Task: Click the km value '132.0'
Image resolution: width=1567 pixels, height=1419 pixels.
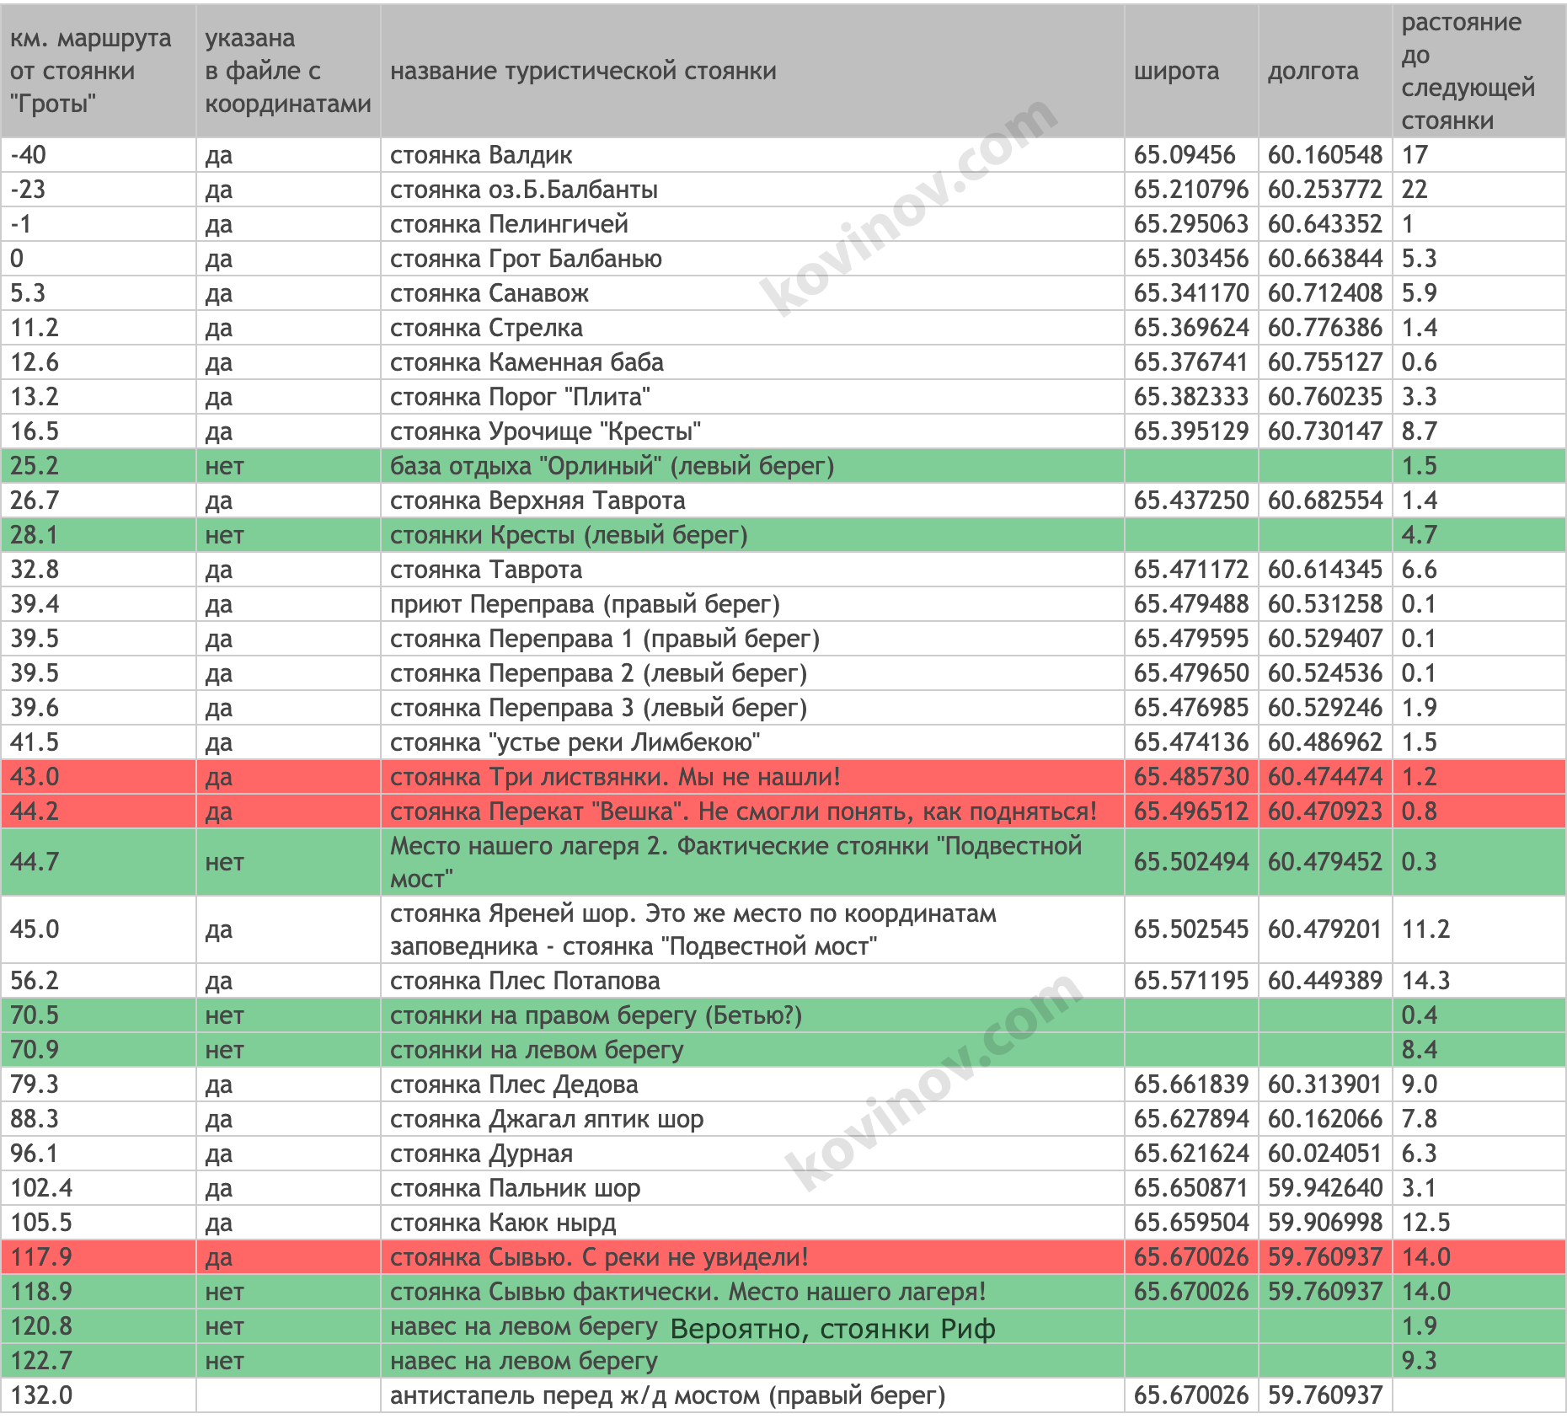Action: (41, 1395)
